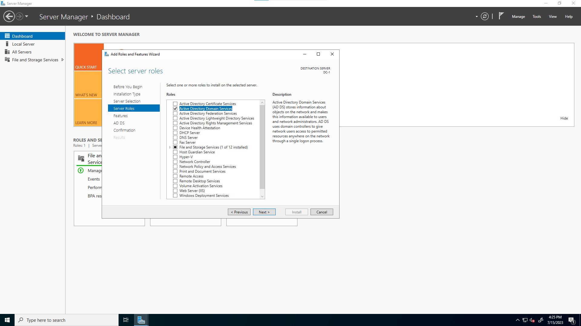The width and height of the screenshot is (581, 326).
Task: Click the All Servers sidebar icon
Action: point(7,52)
